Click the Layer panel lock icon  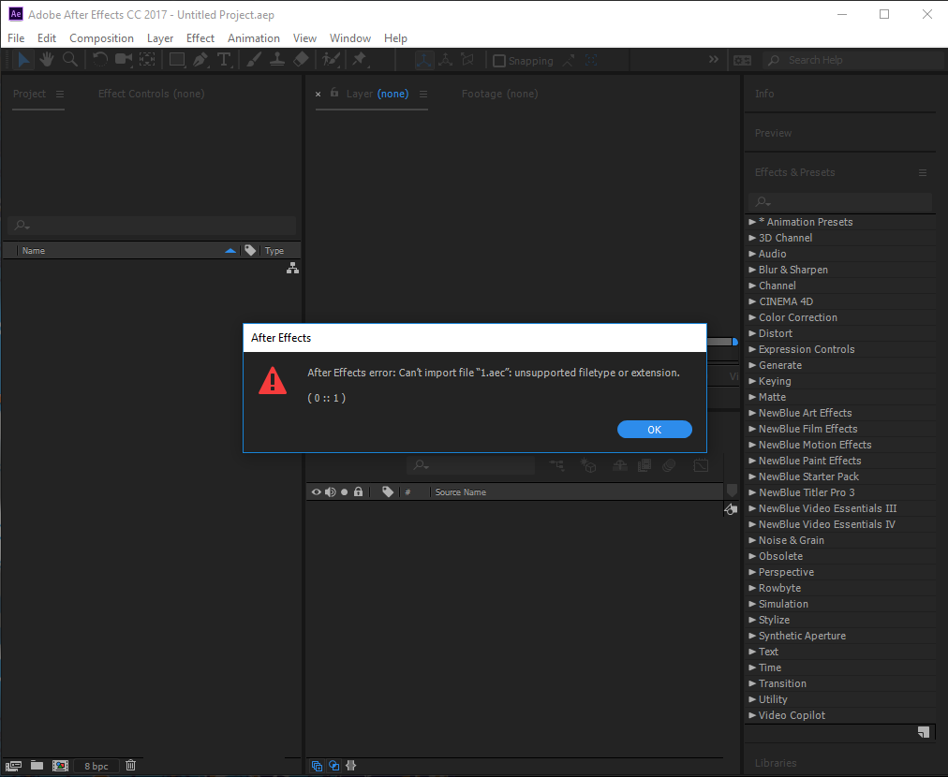(x=334, y=93)
